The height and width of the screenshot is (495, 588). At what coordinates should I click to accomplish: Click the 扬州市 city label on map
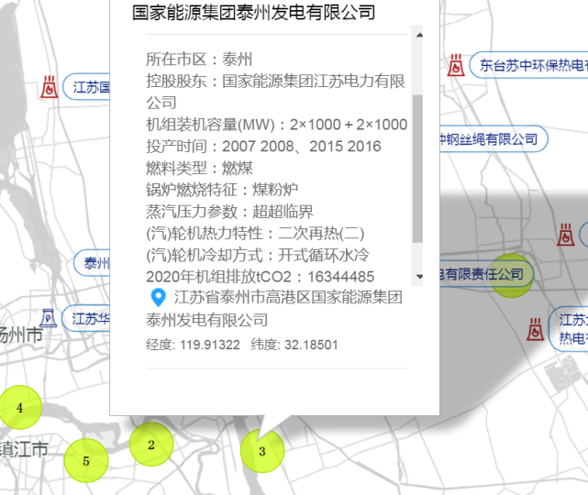[x=20, y=335]
